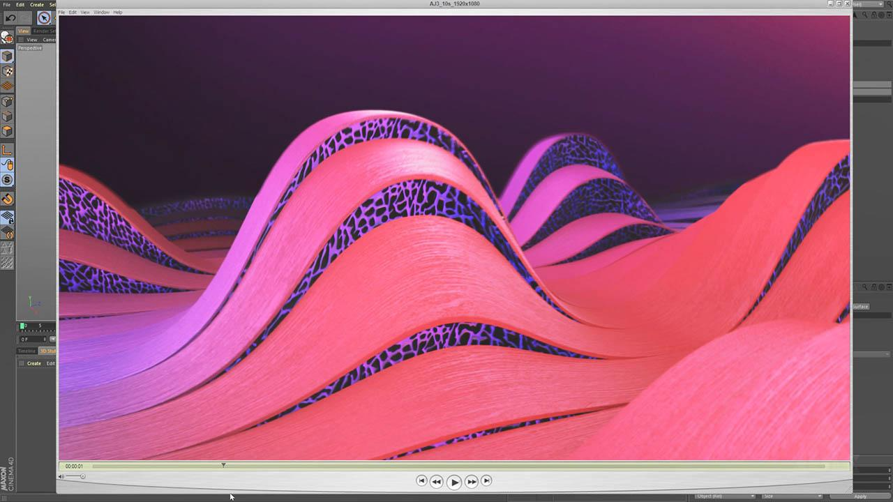
Task: Click on the movie scrub bar
Action: tap(458, 466)
